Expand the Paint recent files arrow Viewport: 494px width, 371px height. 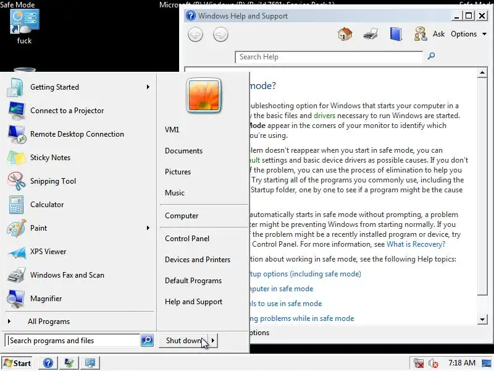(148, 228)
